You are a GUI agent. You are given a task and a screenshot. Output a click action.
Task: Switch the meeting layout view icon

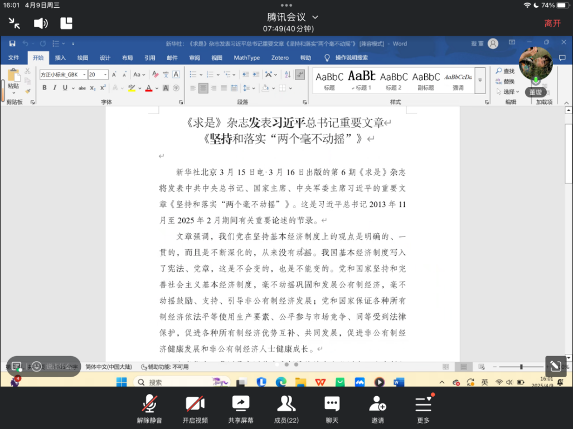coord(66,23)
